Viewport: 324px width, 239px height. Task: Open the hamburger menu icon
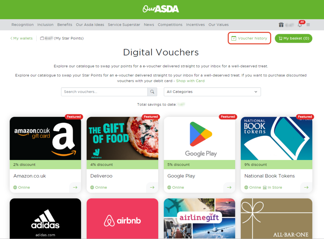pos(308,25)
